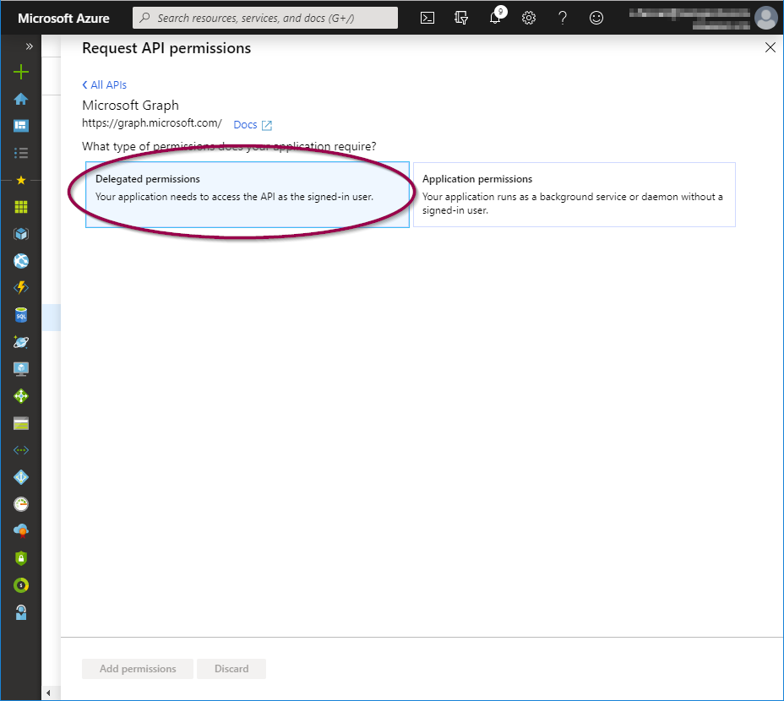The width and height of the screenshot is (784, 701).
Task: Open Resource groups cube icon
Action: [x=21, y=234]
